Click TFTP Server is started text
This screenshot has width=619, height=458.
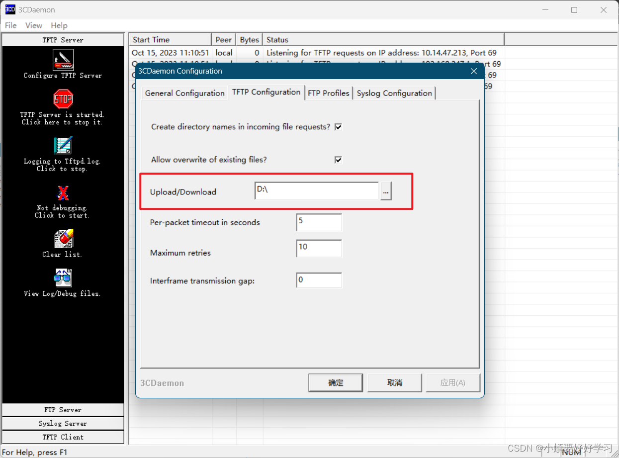coord(62,118)
